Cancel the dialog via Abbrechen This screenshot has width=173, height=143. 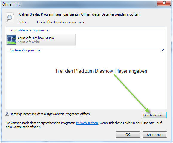154,135
